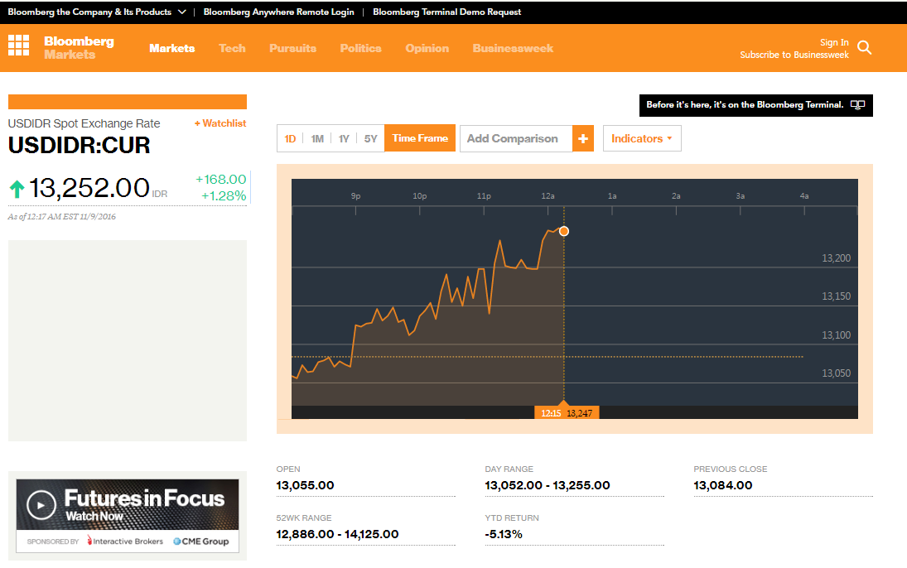Viewport: 907px width, 568px height.
Task: Select the 1M chart range
Action: 317,139
